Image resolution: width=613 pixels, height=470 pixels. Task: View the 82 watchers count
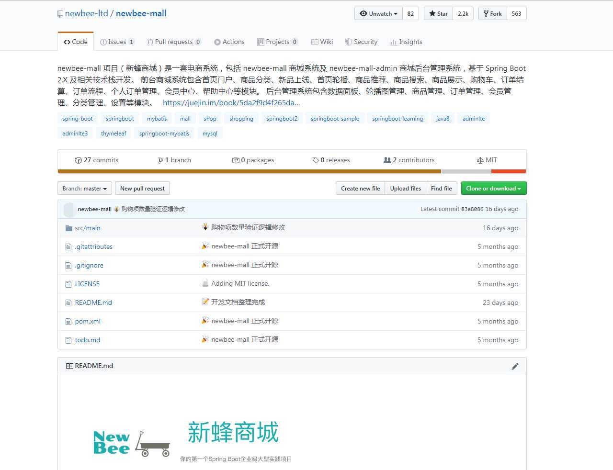410,13
